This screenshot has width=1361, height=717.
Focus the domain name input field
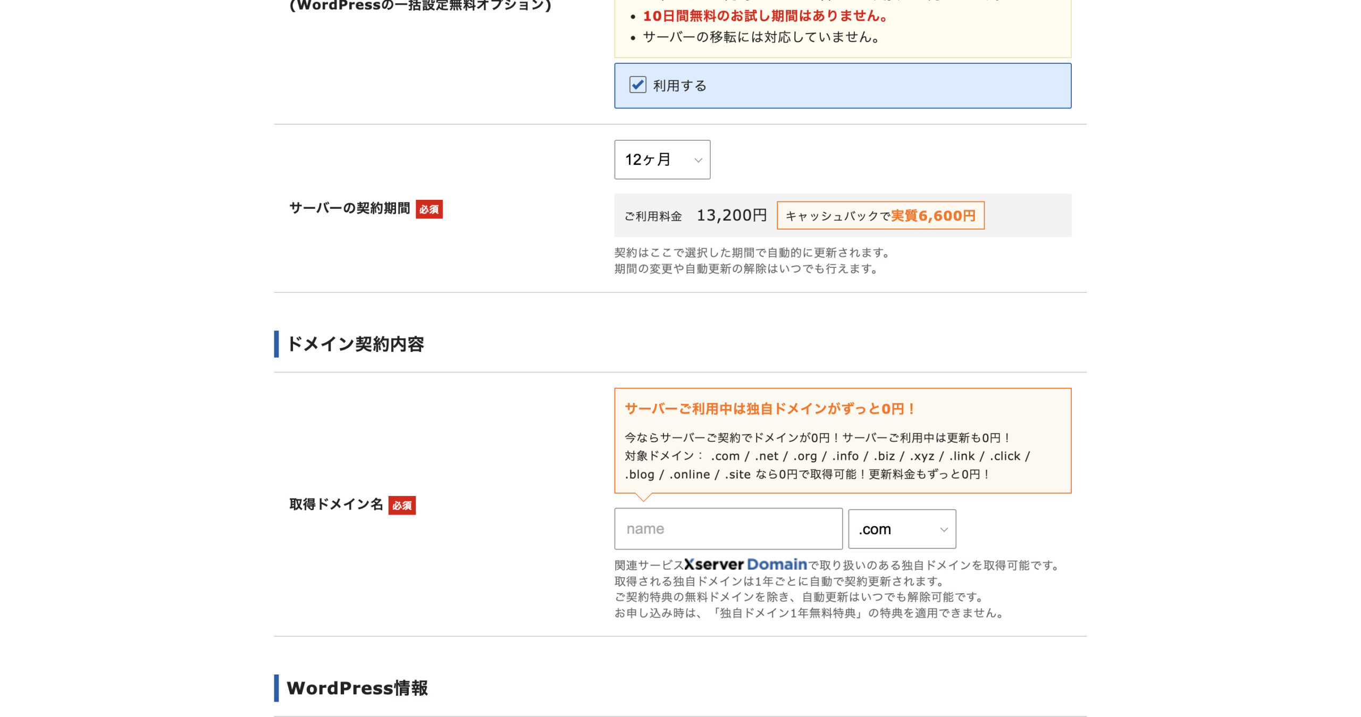pyautogui.click(x=728, y=528)
